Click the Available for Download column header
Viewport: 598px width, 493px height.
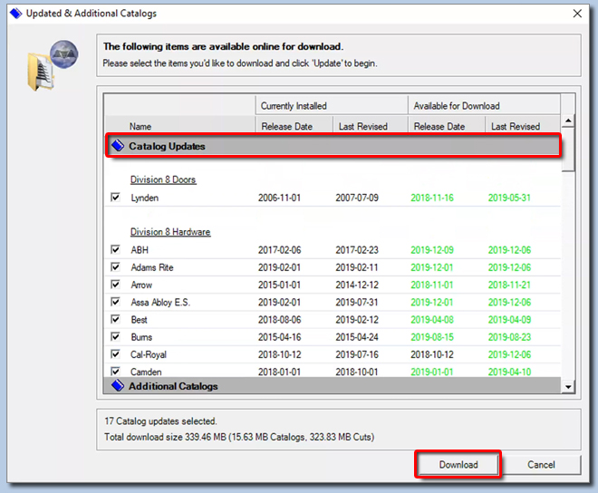pyautogui.click(x=457, y=106)
